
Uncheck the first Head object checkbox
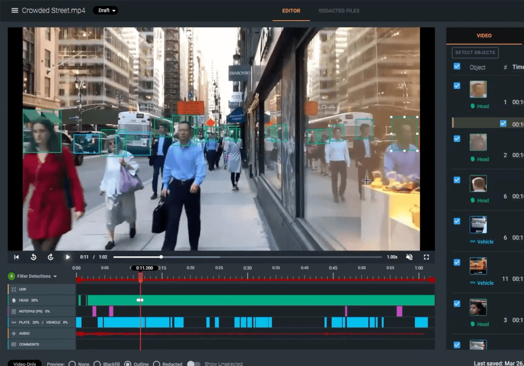click(x=457, y=86)
